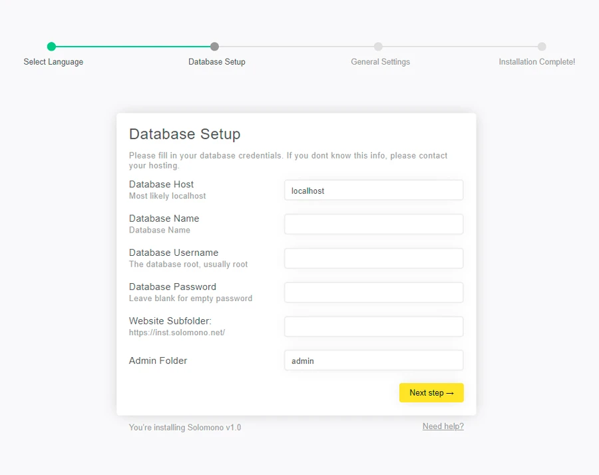
Task: Click the Database Password input field
Action: click(x=373, y=292)
